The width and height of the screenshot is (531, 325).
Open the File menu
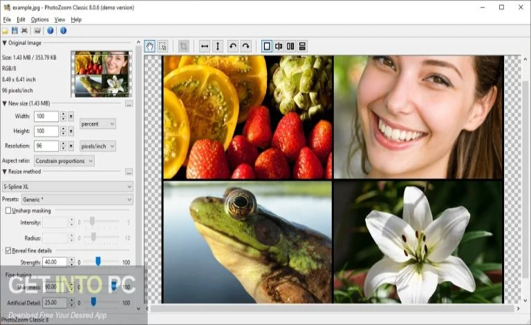pos(7,19)
